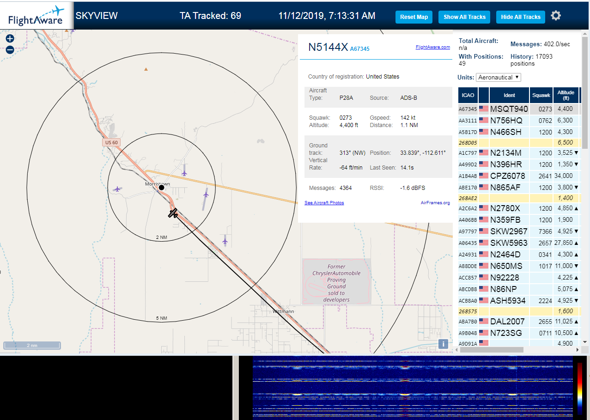Click the Morristown map label
Screen dimensions: 590x420
[157, 184]
